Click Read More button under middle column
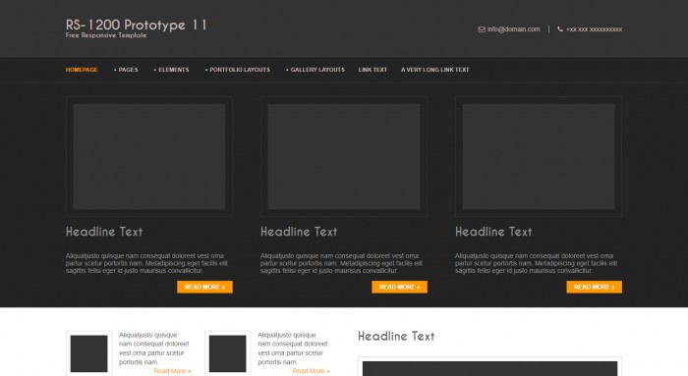The width and height of the screenshot is (688, 376). pos(399,287)
